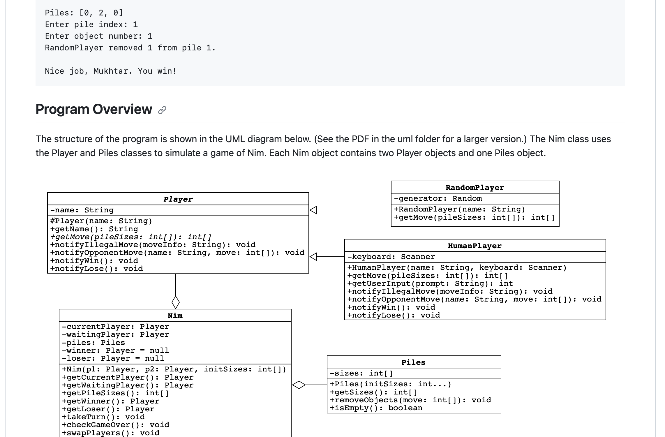Select the -keyboard: Scanner field in HumanPlayer
Viewport: 665px width, 437px height.
(x=391, y=256)
